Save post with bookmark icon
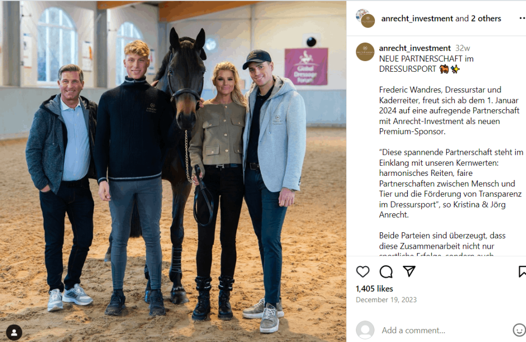The image size is (526, 342). pos(522,271)
